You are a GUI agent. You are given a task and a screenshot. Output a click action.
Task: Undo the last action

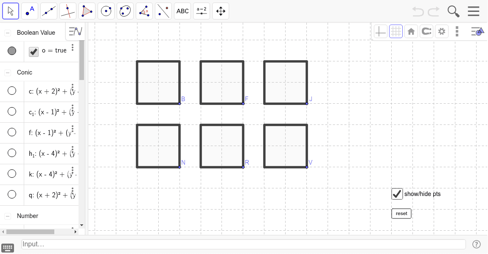418,11
